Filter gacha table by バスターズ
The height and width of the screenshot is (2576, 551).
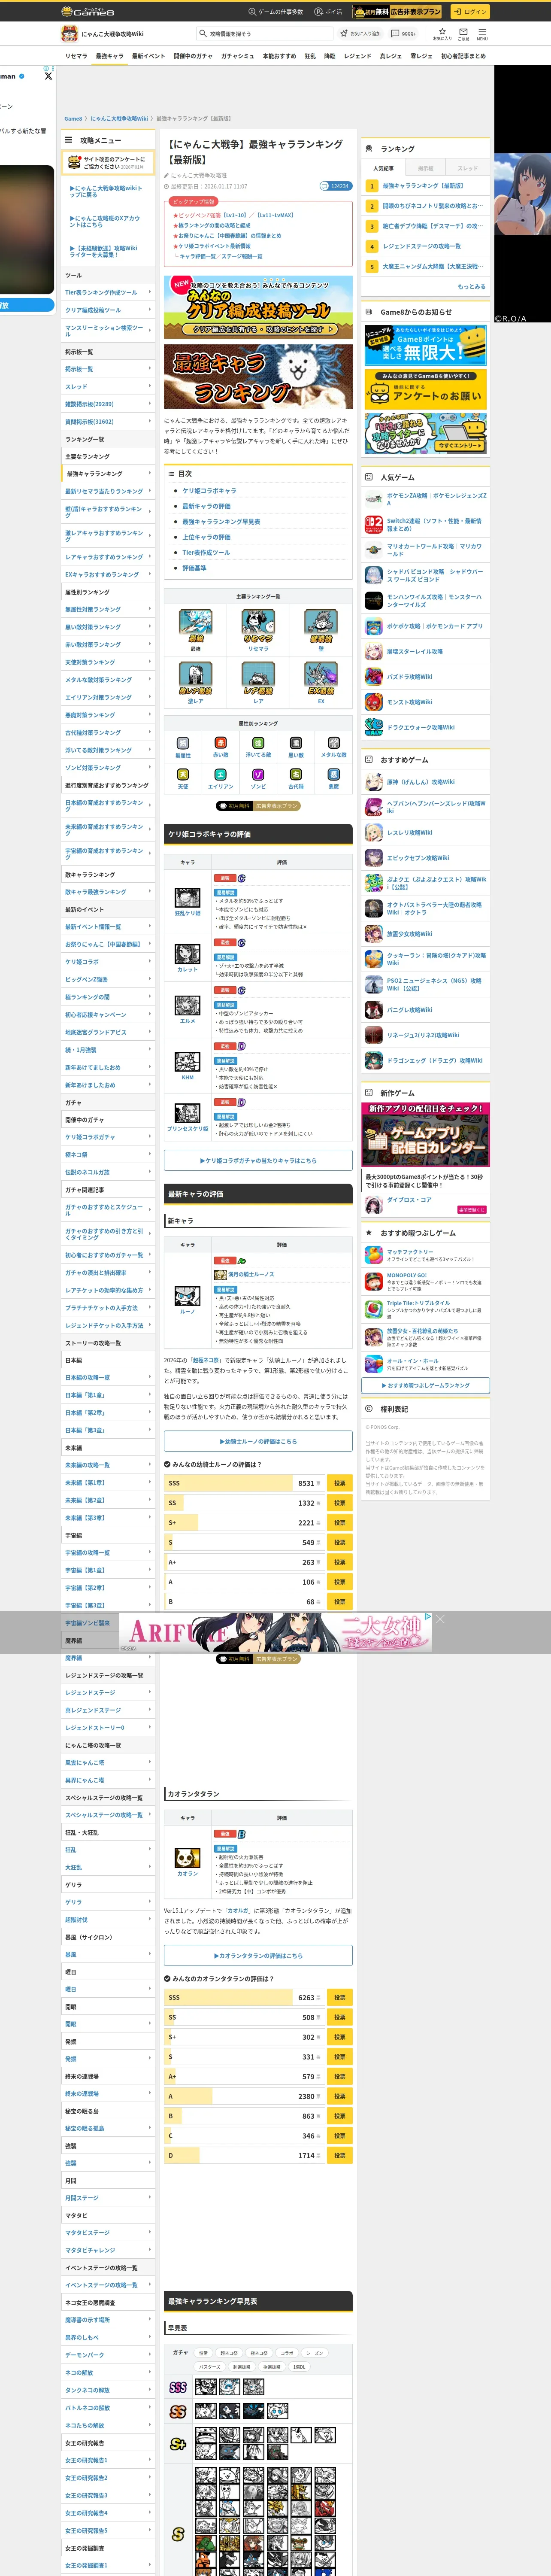pos(210,2367)
